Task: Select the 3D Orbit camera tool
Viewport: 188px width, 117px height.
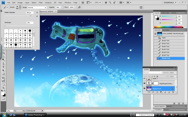Action: (3, 81)
